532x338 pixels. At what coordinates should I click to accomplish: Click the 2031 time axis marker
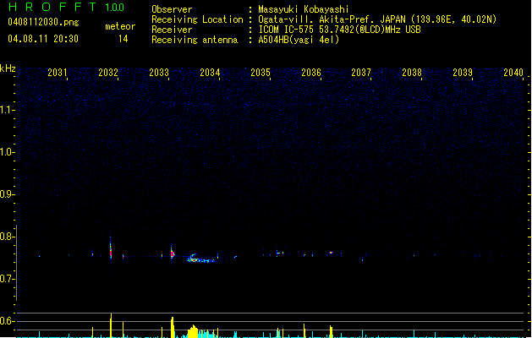point(58,73)
